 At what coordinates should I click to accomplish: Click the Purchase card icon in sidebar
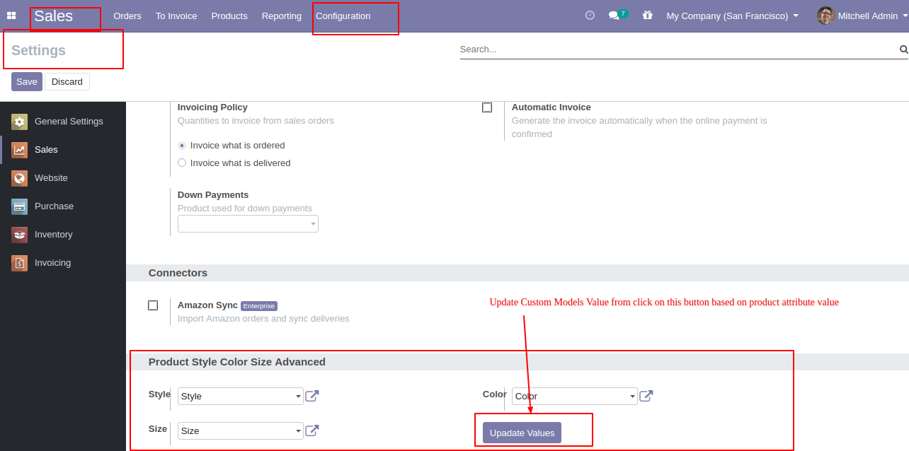19,206
